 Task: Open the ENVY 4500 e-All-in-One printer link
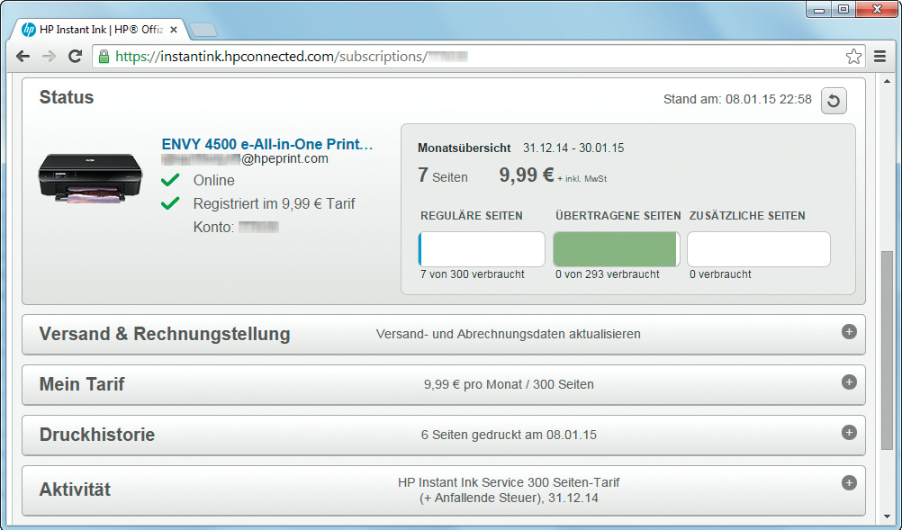(267, 144)
